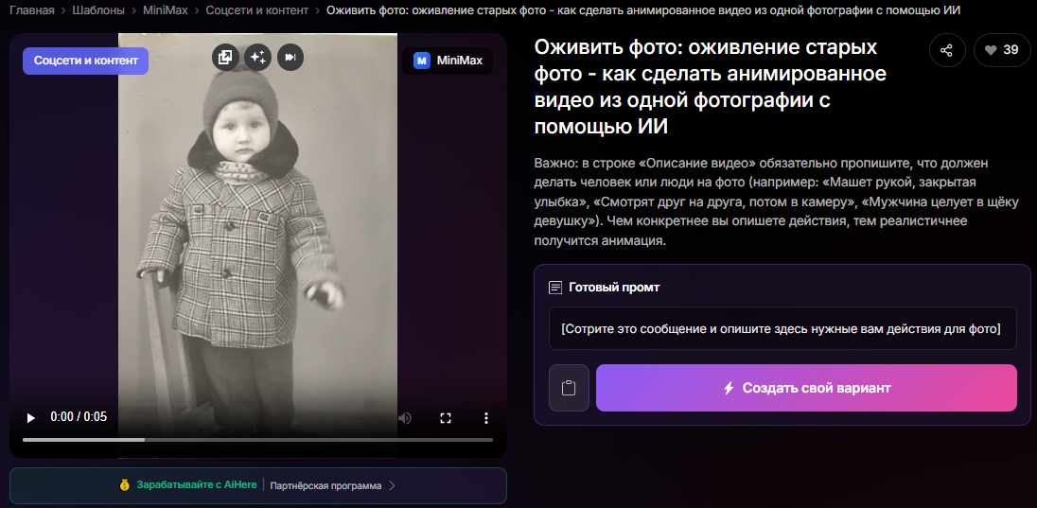Image resolution: width=1037 pixels, height=508 pixels.
Task: Click Создать свой вариант button
Action: [x=806, y=388]
